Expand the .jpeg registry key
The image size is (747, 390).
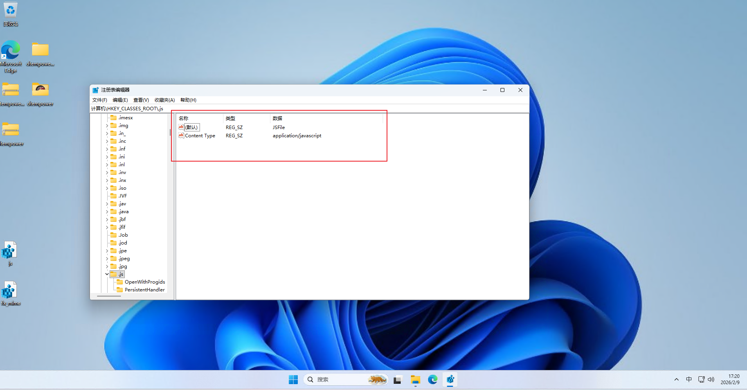tap(107, 259)
